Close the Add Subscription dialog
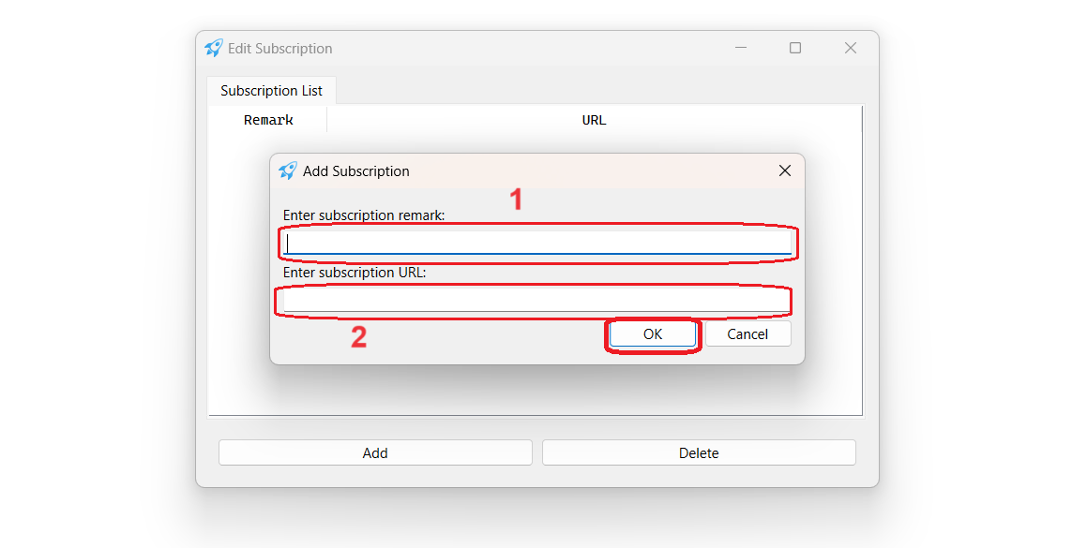1087x548 pixels. (x=785, y=170)
